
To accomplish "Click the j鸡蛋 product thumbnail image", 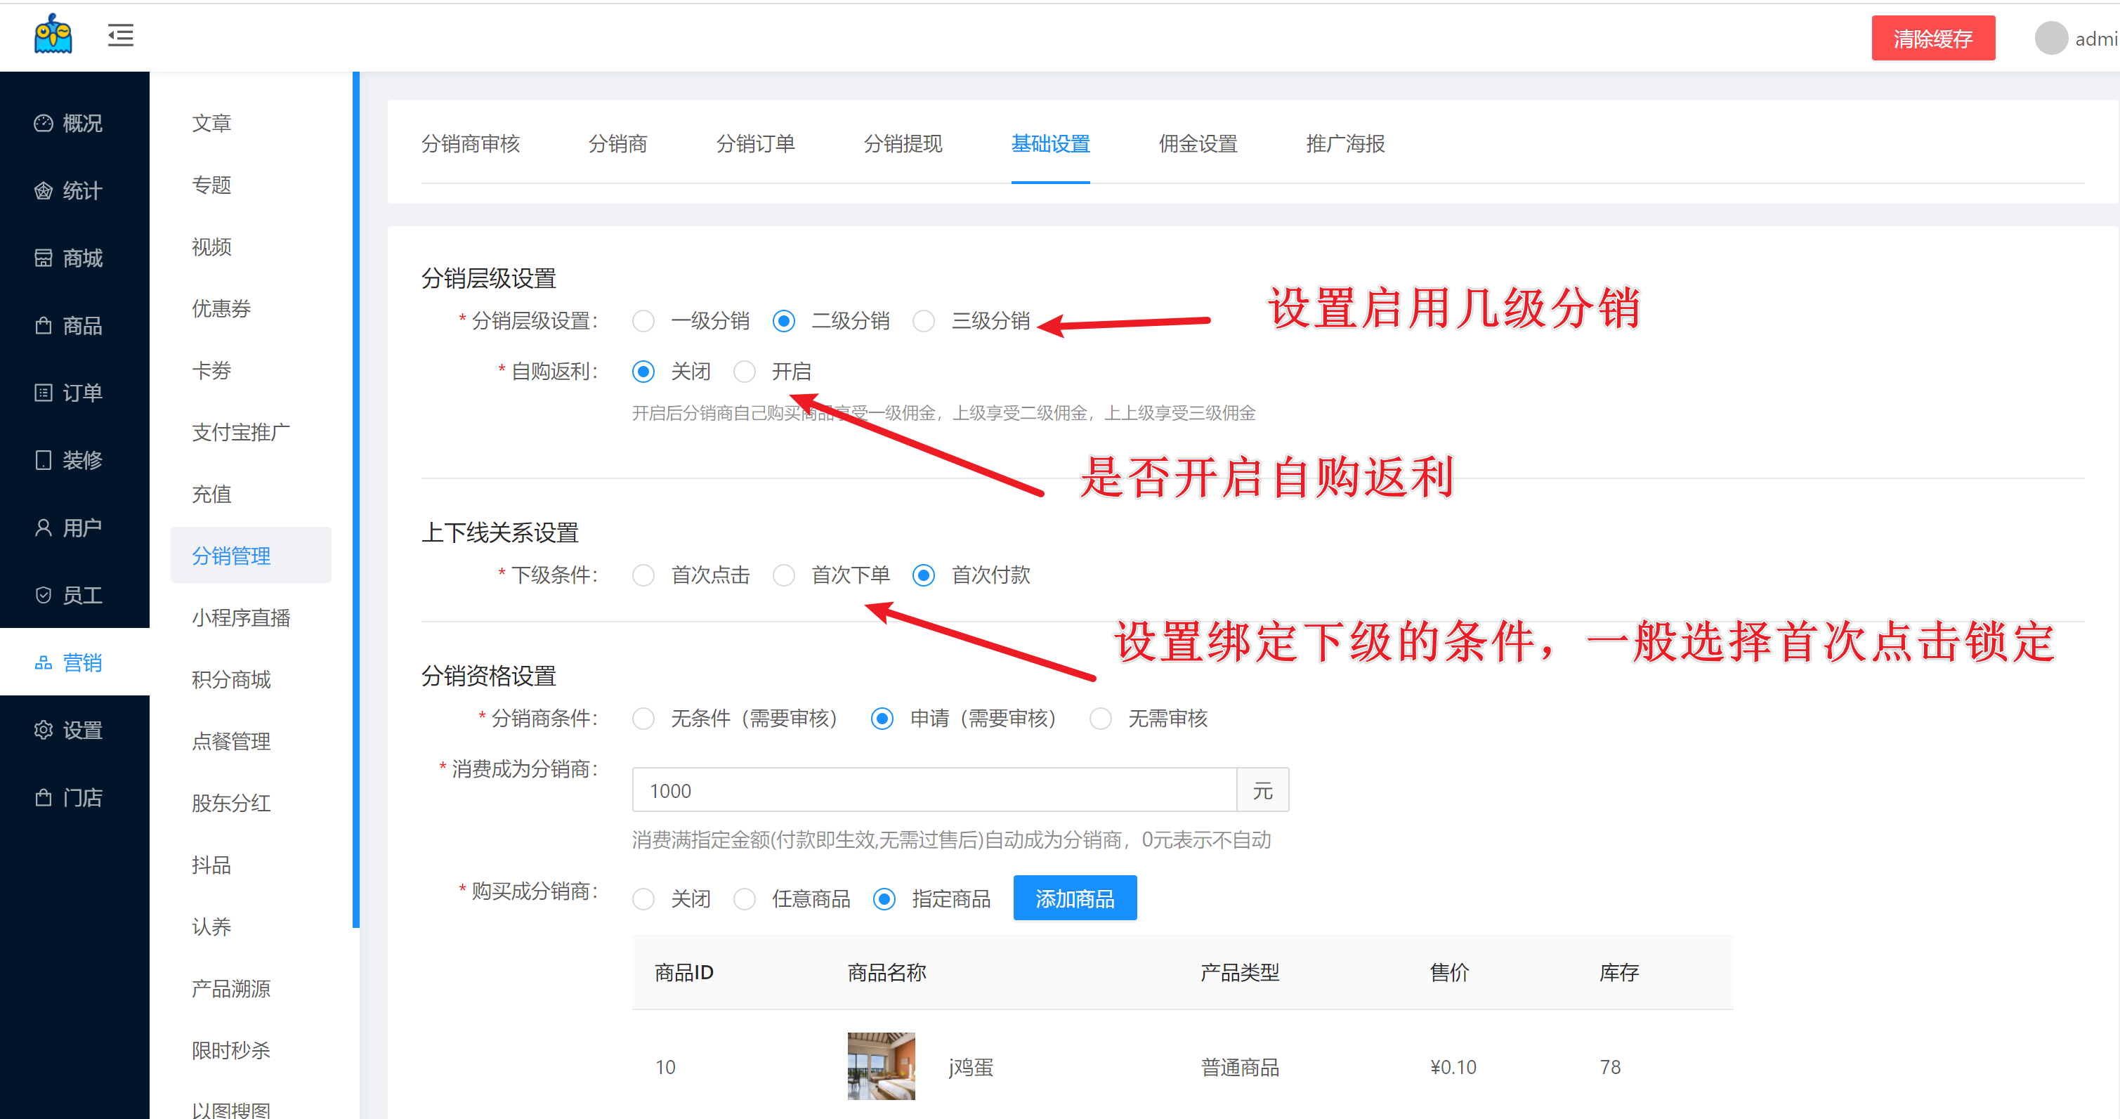I will 881,1066.
